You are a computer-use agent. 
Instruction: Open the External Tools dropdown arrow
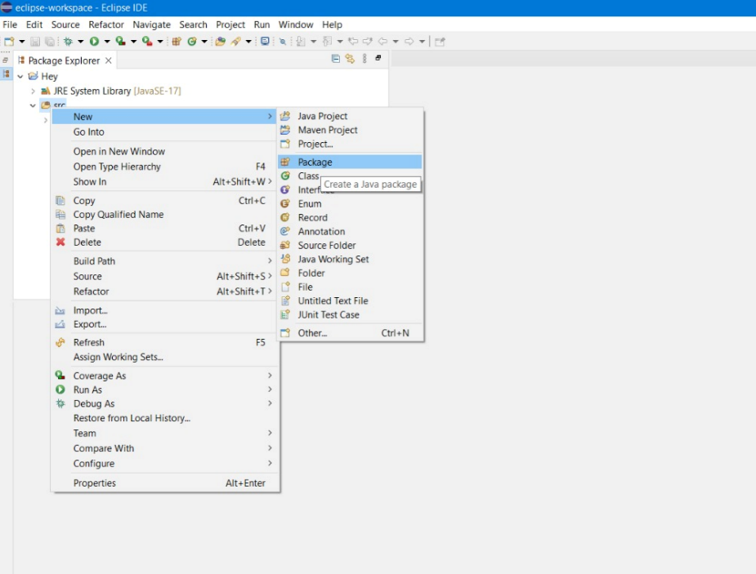pyautogui.click(x=160, y=42)
